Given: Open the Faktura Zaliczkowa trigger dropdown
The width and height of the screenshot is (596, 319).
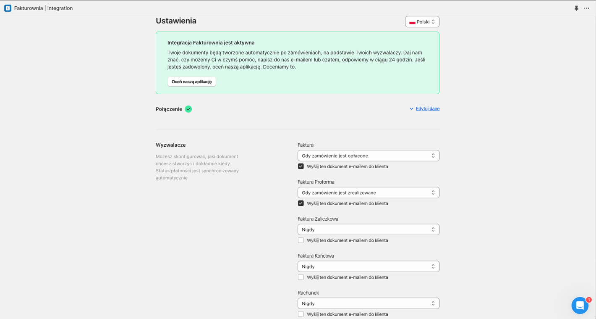Looking at the screenshot, I should (368, 229).
